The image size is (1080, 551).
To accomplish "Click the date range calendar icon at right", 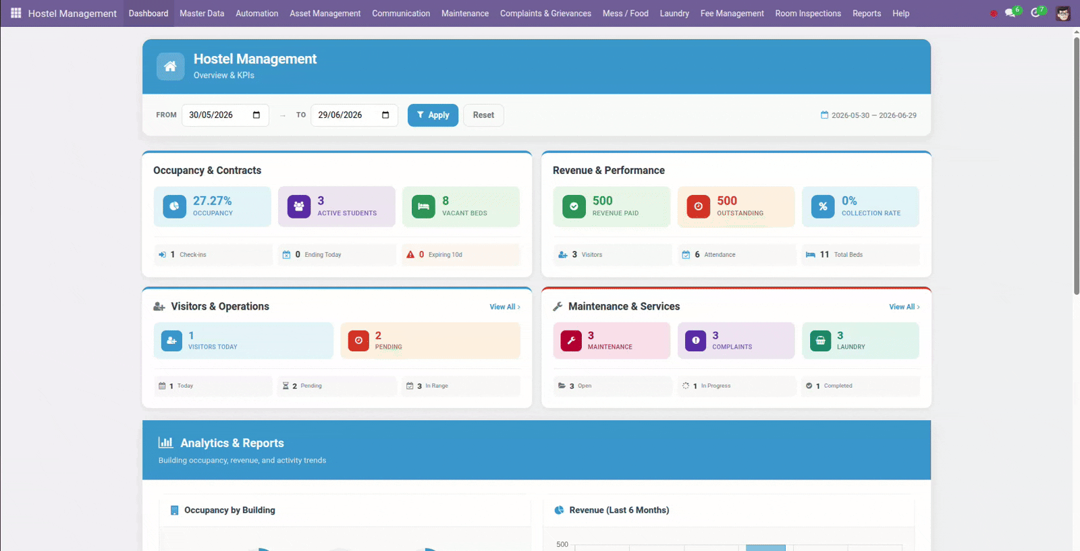I will click(x=824, y=115).
